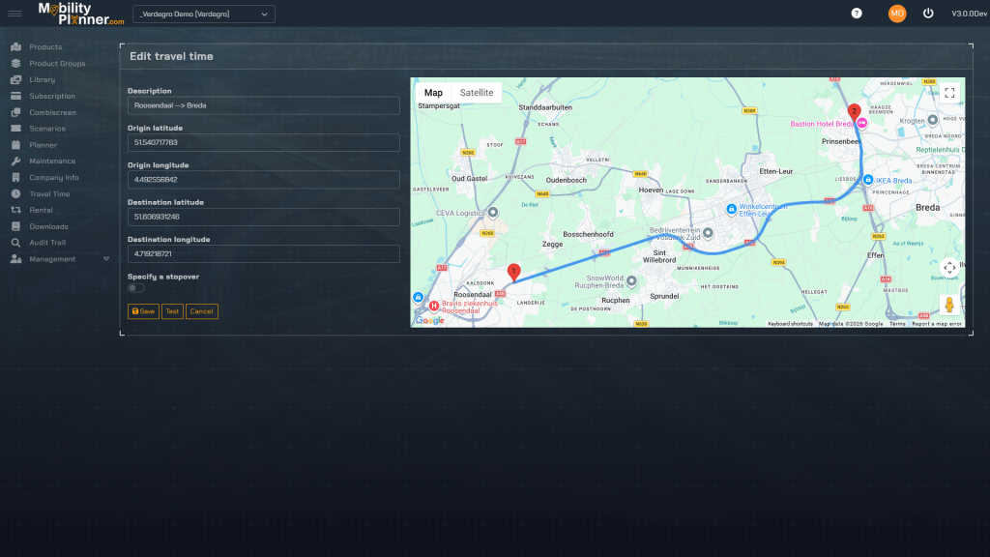Click the map camera controls icon

(949, 268)
